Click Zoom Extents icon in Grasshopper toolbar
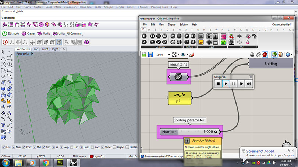This screenshot has width=298, height=167. tap(174, 55)
